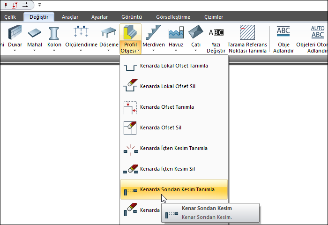This screenshot has height=225, width=328.
Task: Click the Havuz pool icon
Action: [176, 32]
